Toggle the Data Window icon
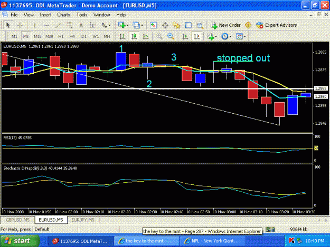 pos(165,25)
